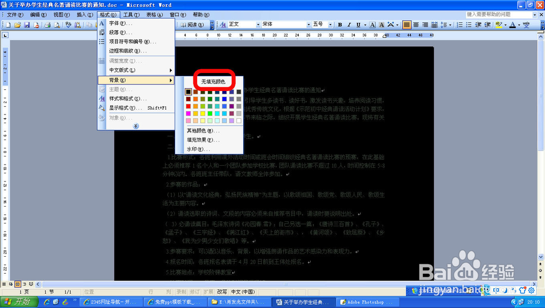This screenshot has height=308, width=545.
Task: Click the Character Scaling icon
Action: pos(391,25)
